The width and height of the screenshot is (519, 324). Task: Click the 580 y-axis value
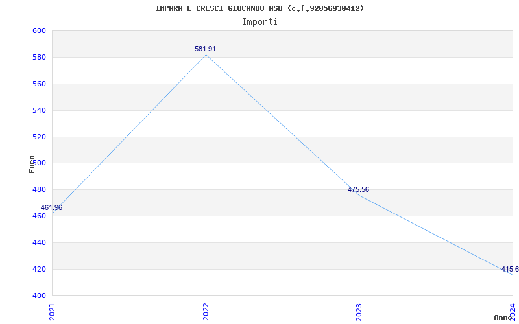pos(38,57)
